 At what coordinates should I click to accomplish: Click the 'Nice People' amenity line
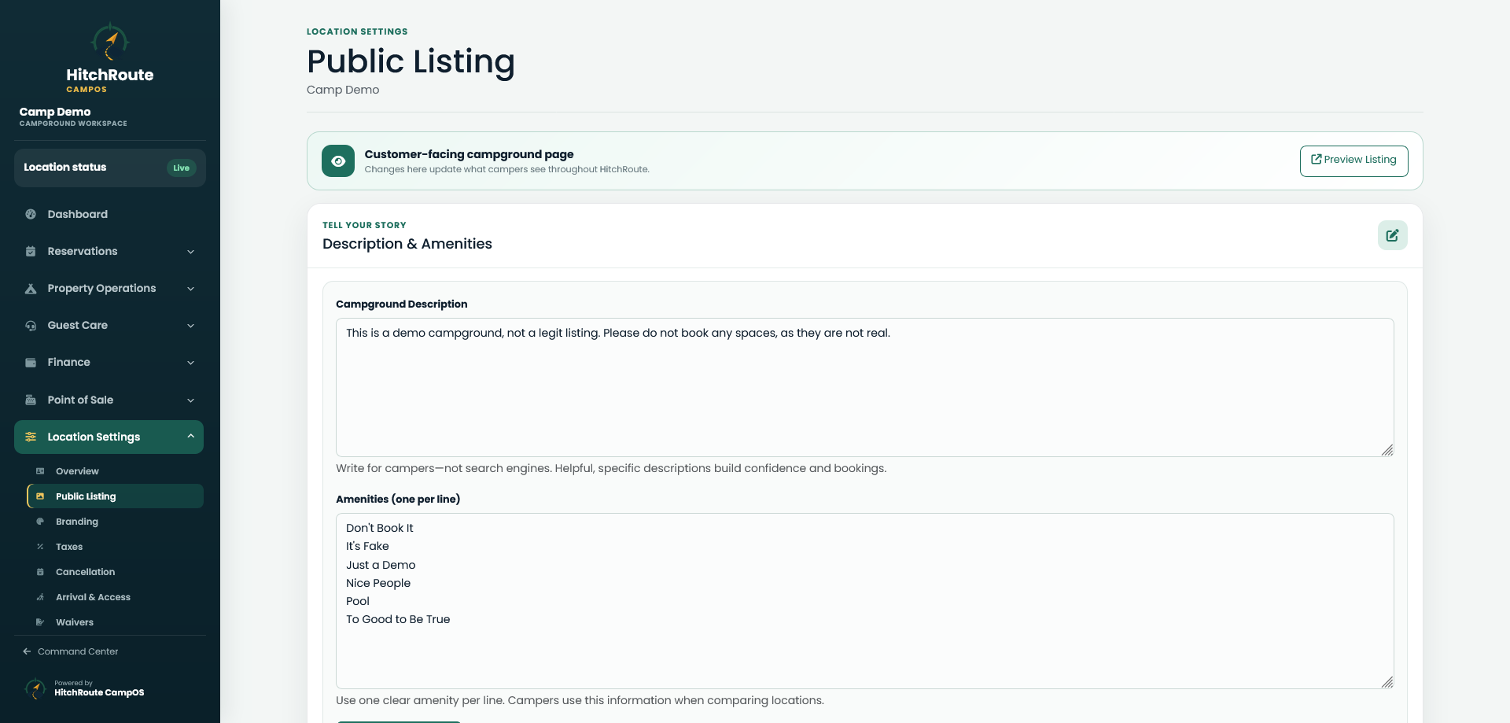378,583
